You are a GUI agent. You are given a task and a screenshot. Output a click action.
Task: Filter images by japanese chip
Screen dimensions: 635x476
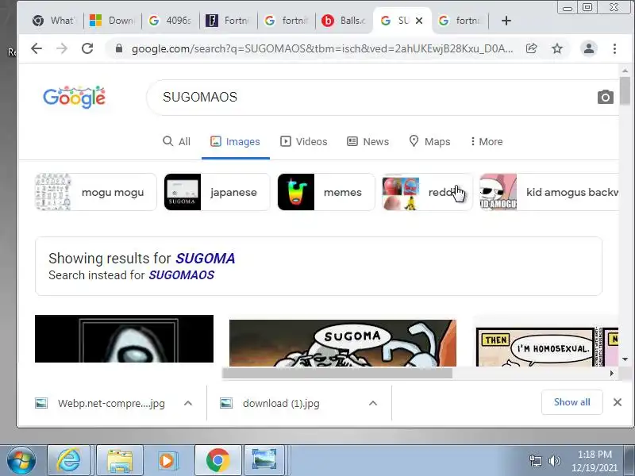pyautogui.click(x=217, y=192)
